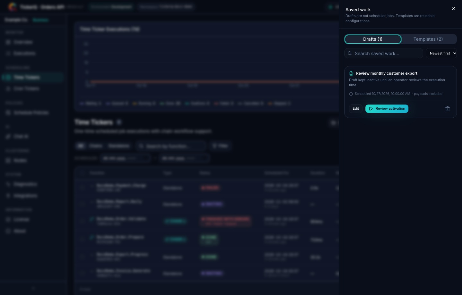This screenshot has width=462, height=295.
Task: Click the search magnifier icon
Action: (x=350, y=54)
